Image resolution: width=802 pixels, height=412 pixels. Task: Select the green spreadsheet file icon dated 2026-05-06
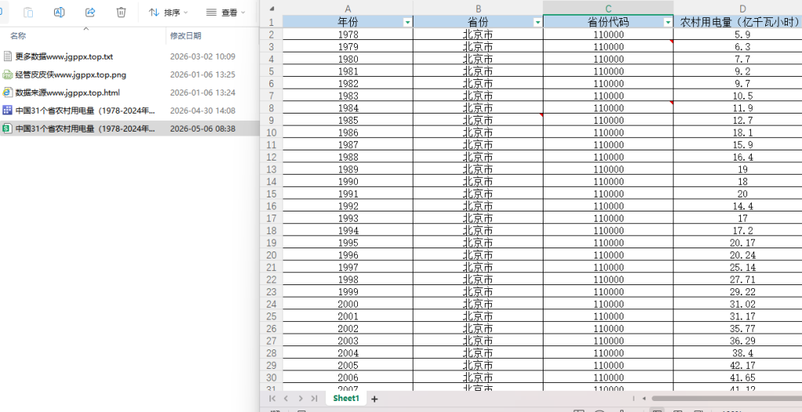click(x=7, y=128)
